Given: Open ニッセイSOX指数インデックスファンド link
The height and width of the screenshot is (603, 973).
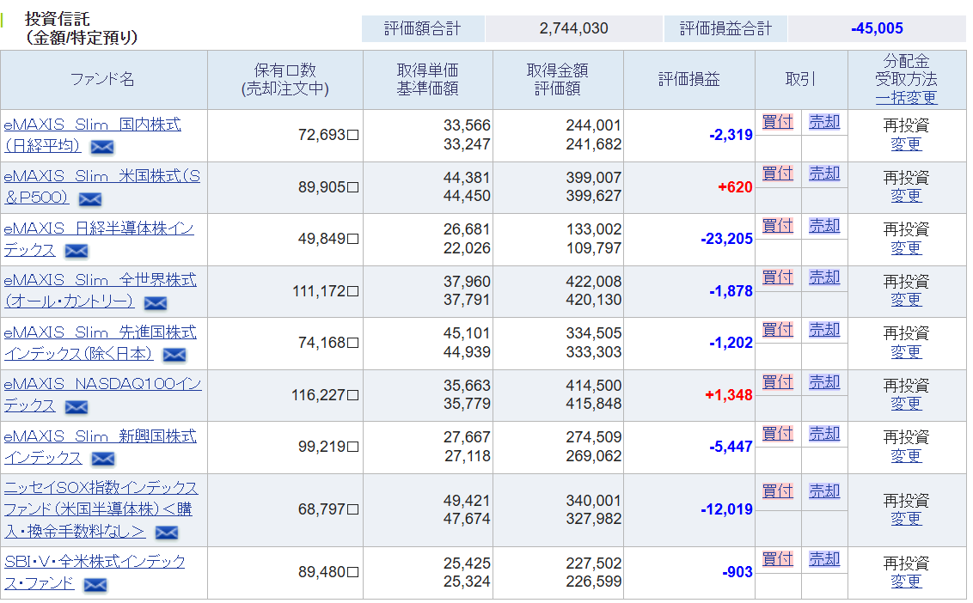Looking at the screenshot, I should pyautogui.click(x=101, y=509).
